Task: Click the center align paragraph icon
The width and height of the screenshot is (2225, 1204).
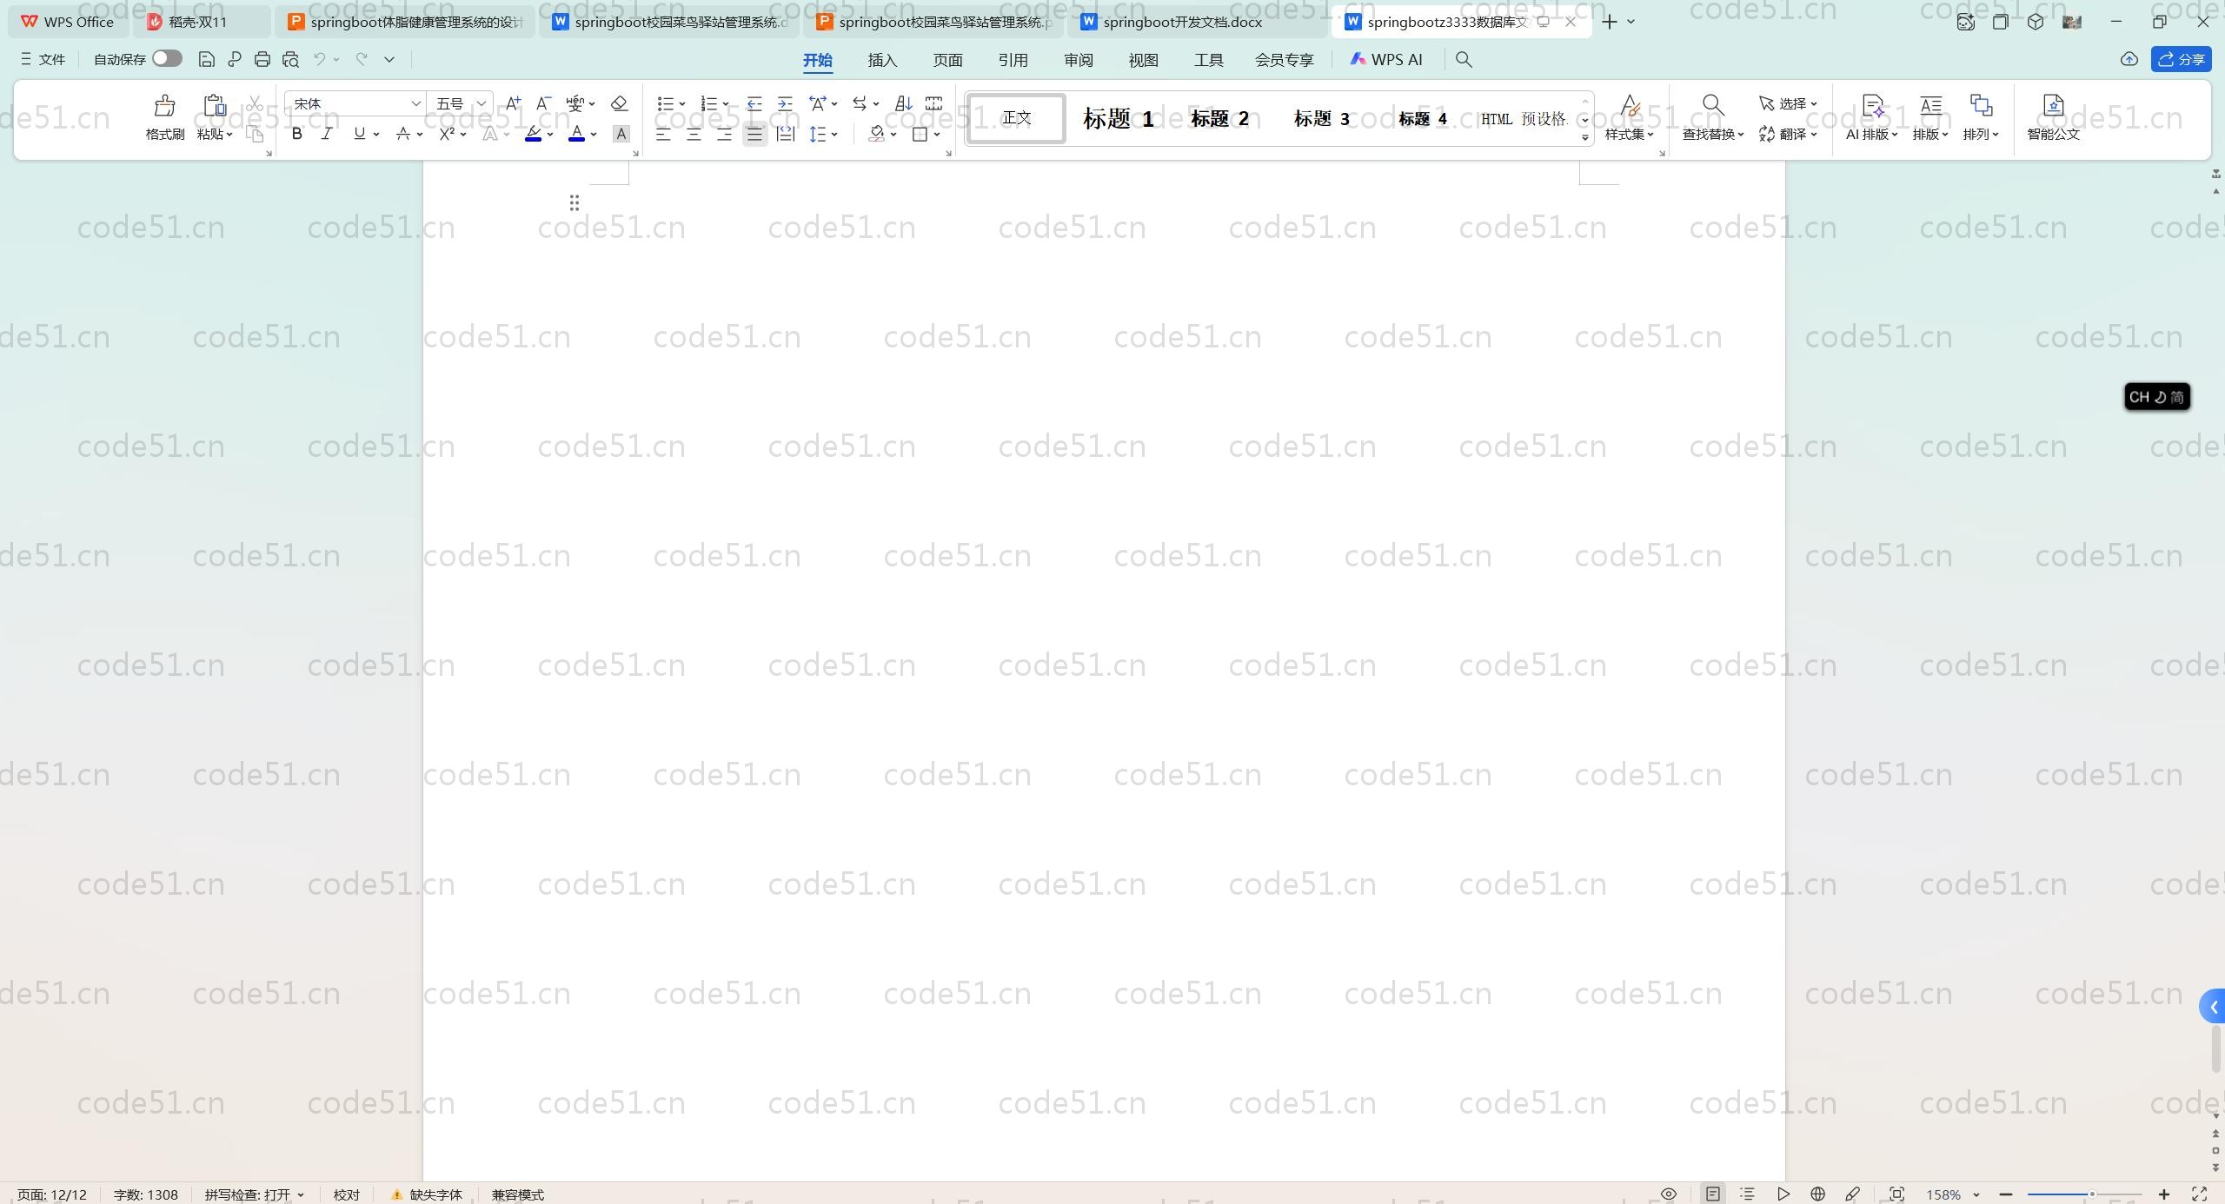Action: coord(694,134)
